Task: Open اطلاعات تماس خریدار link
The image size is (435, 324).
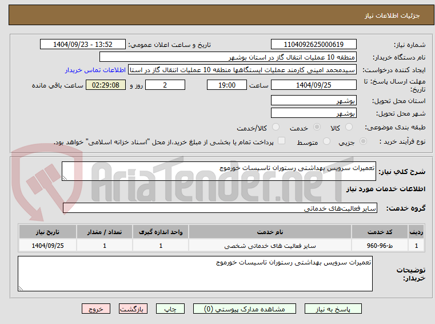Action: (95, 70)
